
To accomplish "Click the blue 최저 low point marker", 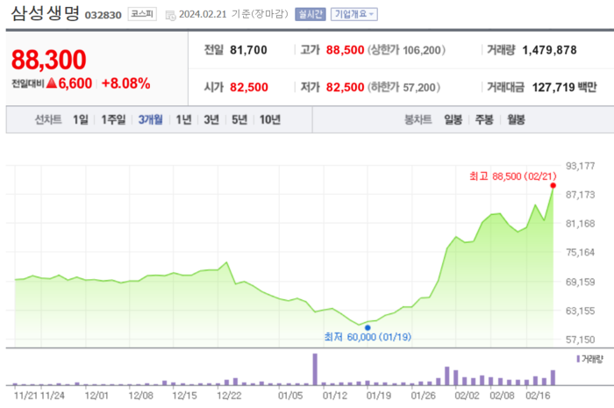I will [x=368, y=326].
